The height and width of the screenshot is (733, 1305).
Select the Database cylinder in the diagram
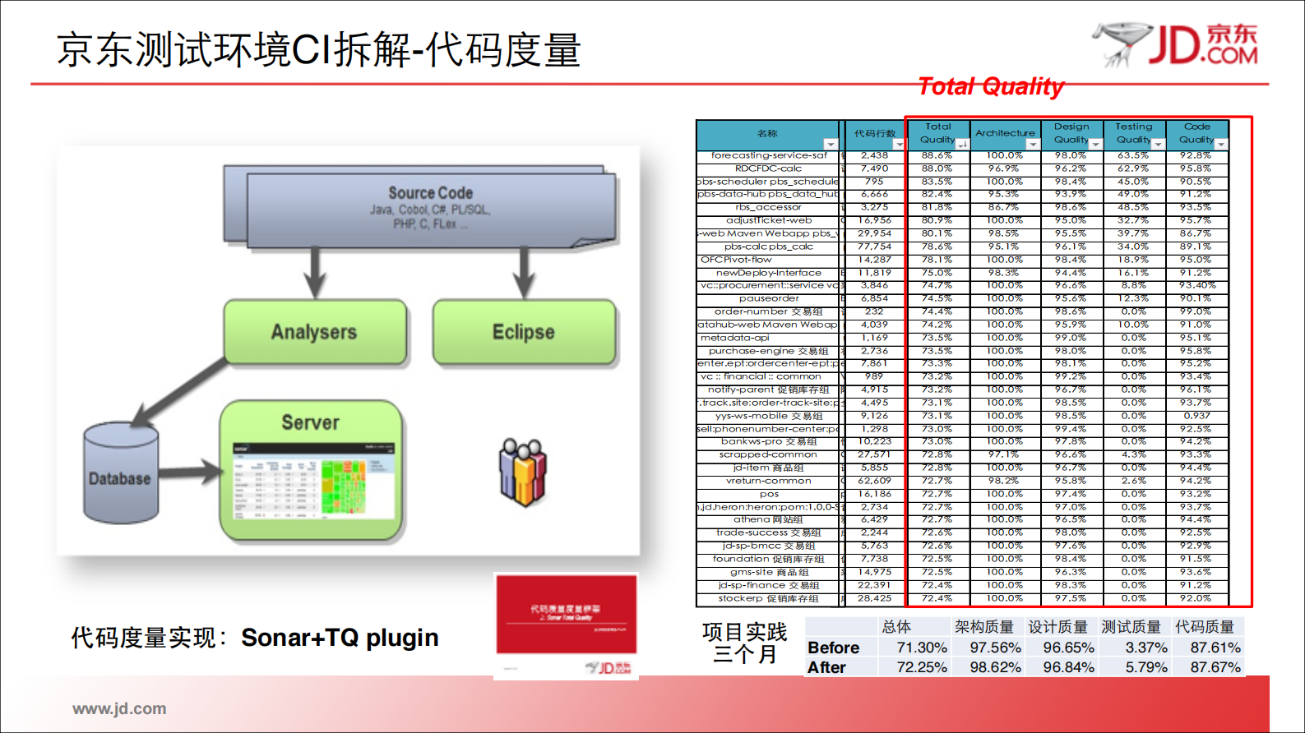tap(122, 473)
